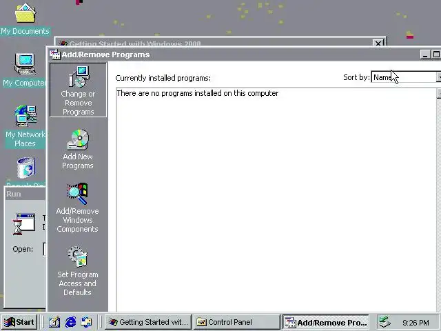Open Add New Programs section
Image resolution: width=441 pixels, height=331 pixels.
pos(78,150)
